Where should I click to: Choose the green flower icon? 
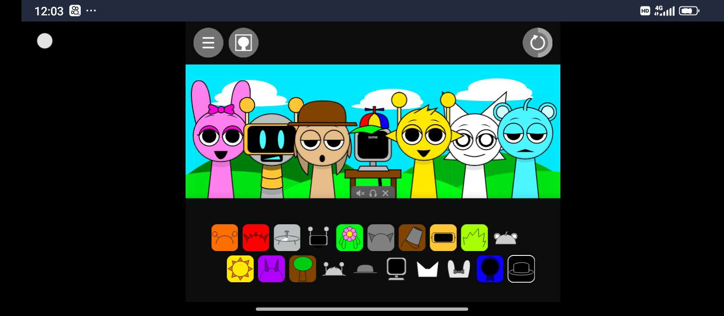click(349, 237)
